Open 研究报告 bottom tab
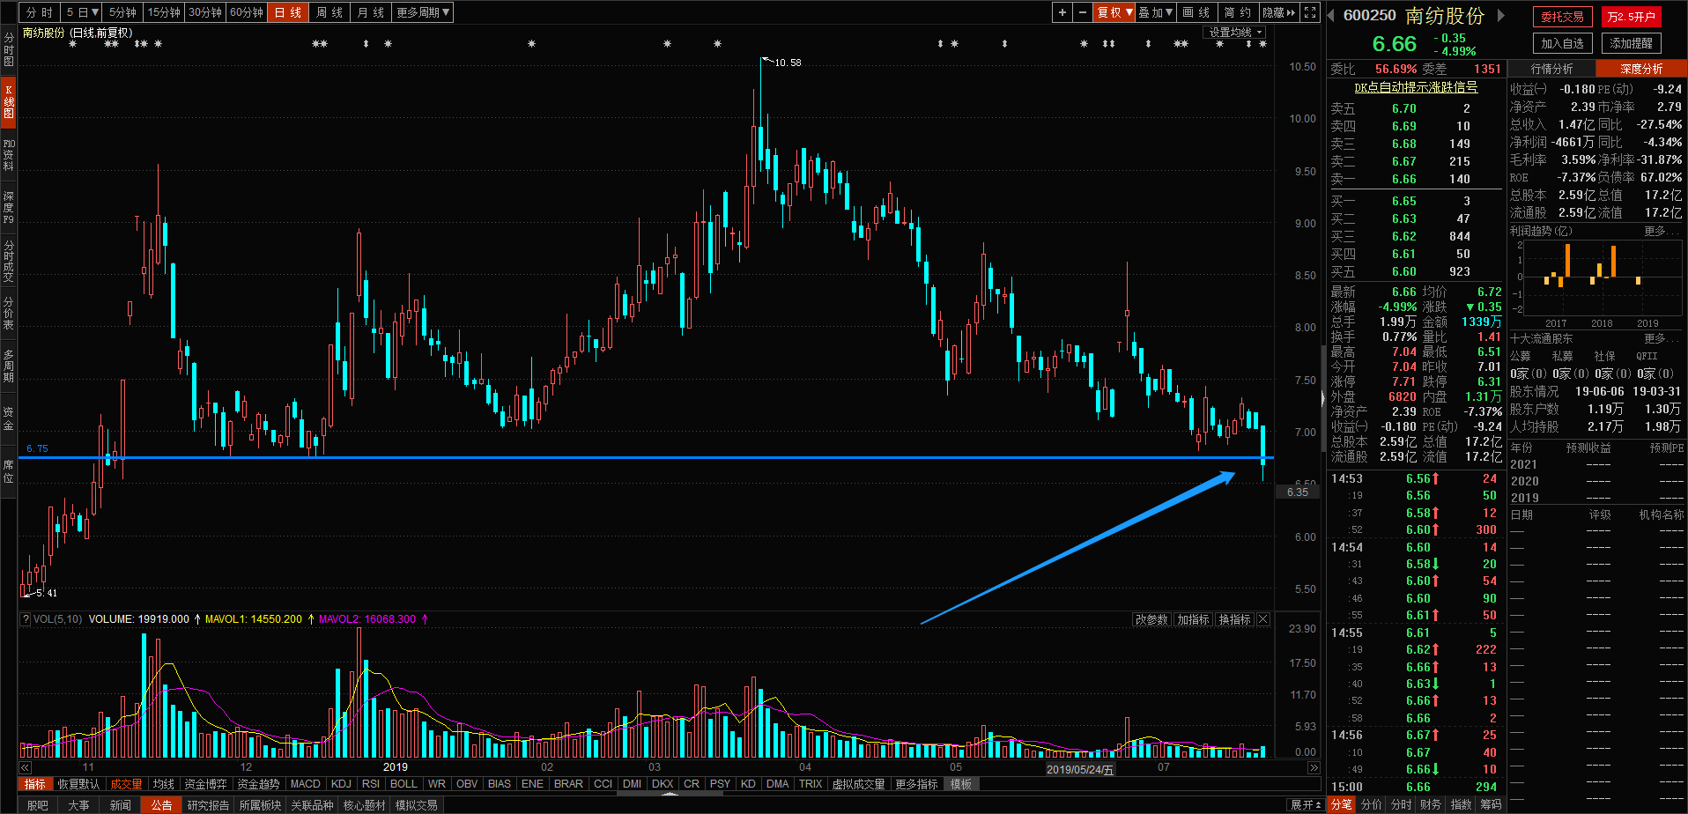The image size is (1688, 814). tap(208, 805)
